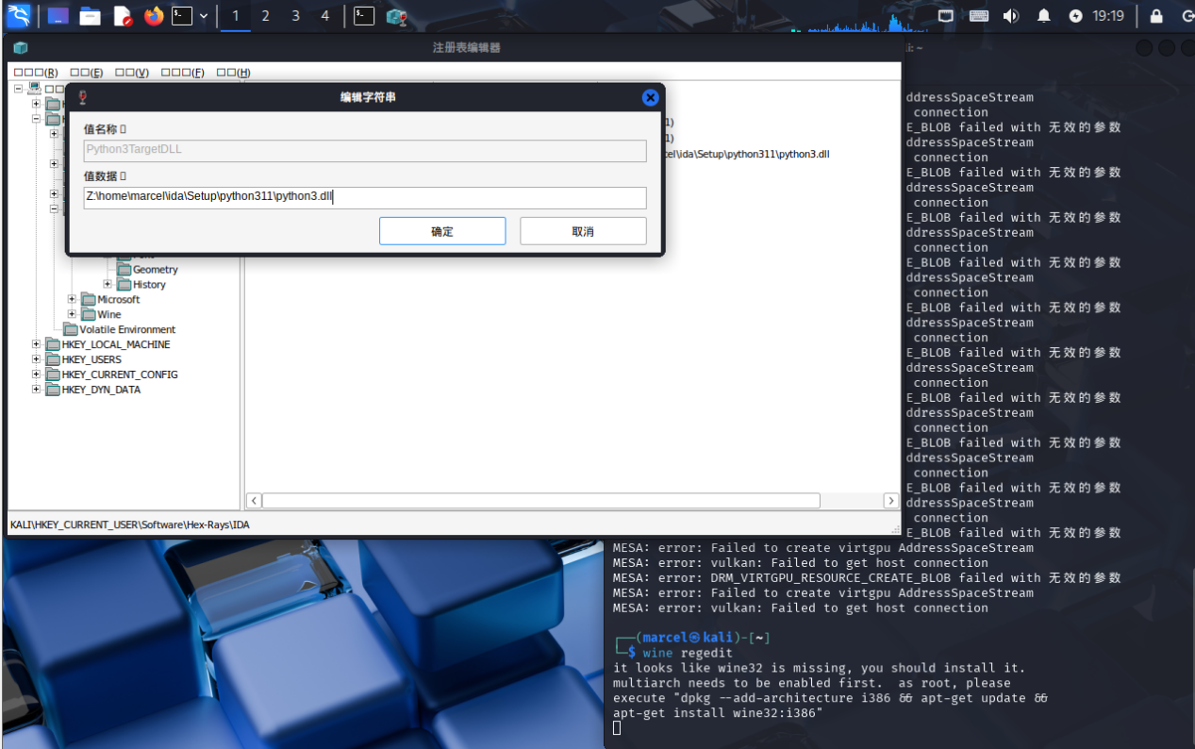Click the regedit taskbar window icon
Viewport: 1195px width, 749px height.
tap(396, 16)
